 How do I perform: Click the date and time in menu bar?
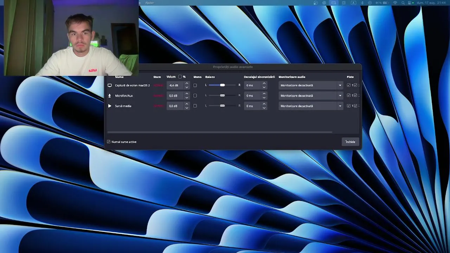coord(431,3)
